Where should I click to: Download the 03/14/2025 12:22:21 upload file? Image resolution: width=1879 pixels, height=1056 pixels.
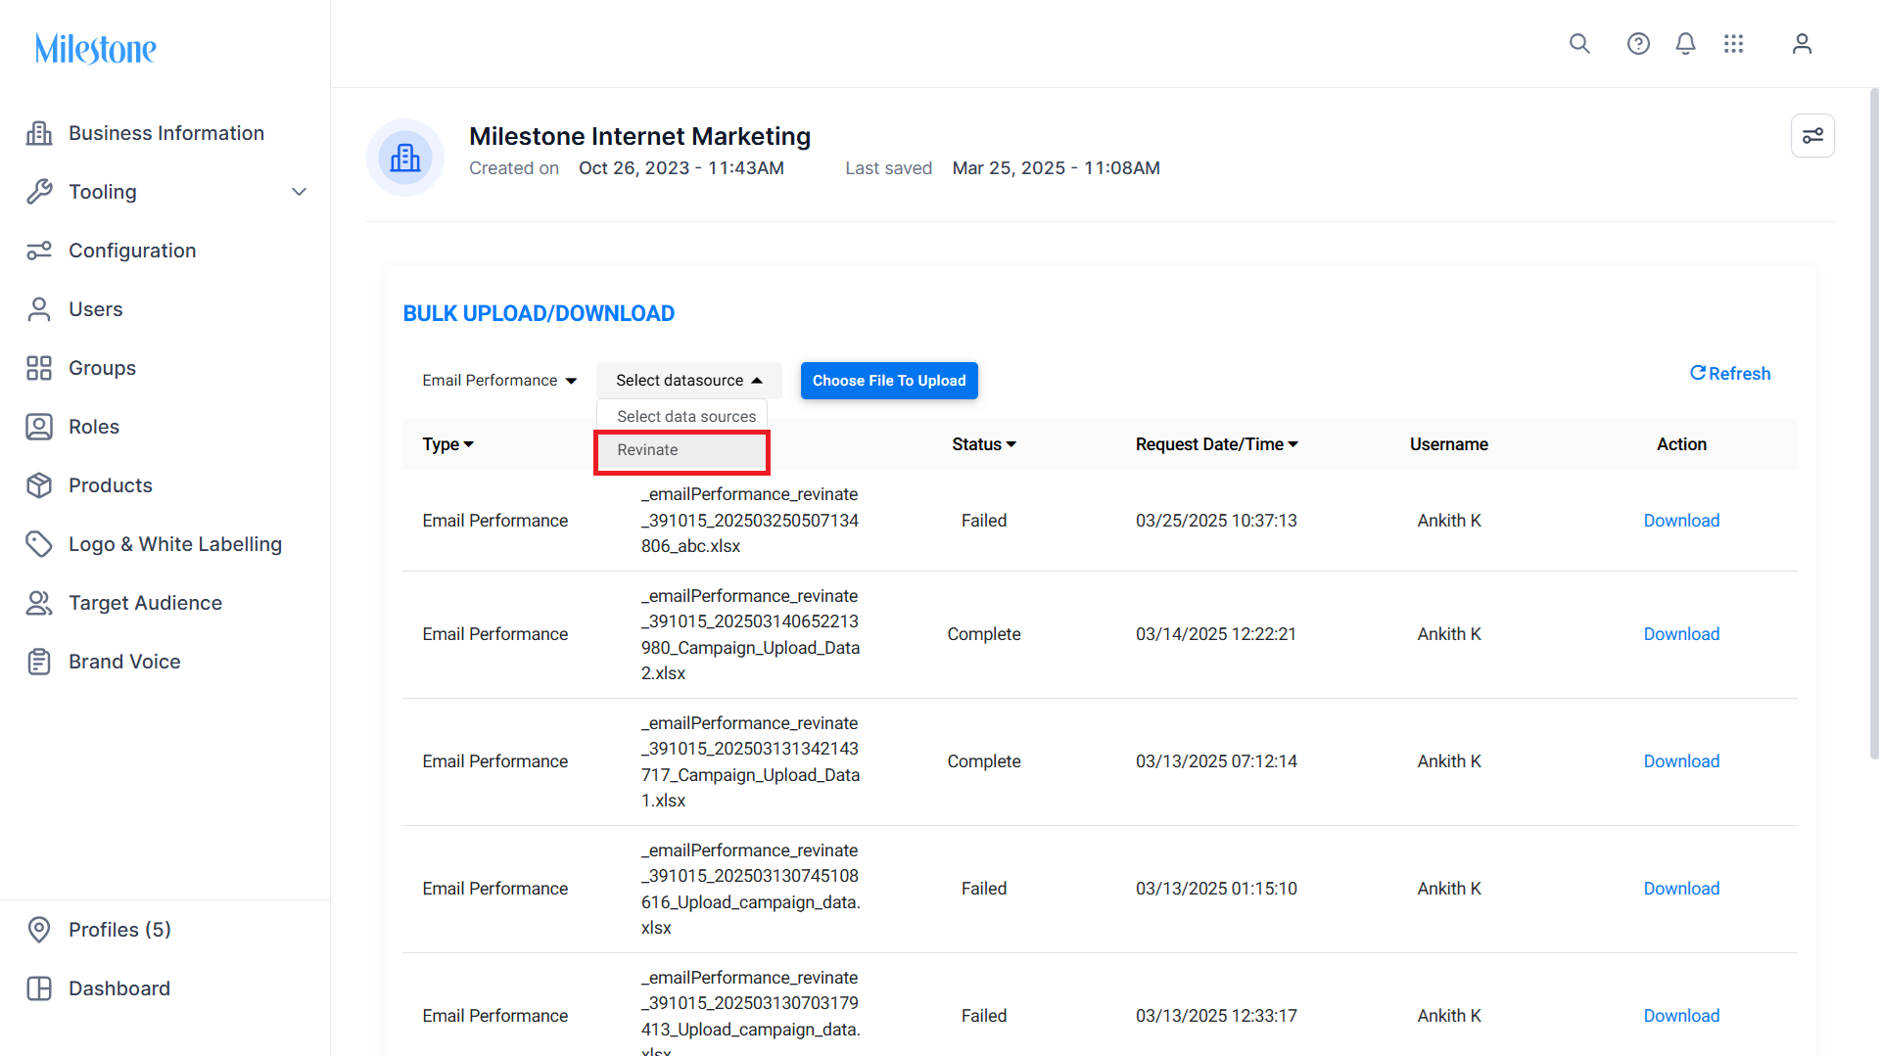click(x=1681, y=634)
